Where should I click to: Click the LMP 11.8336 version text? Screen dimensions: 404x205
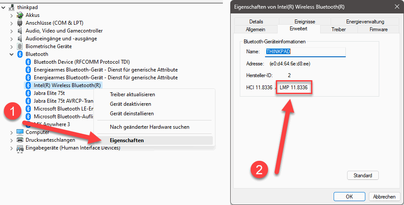point(294,88)
